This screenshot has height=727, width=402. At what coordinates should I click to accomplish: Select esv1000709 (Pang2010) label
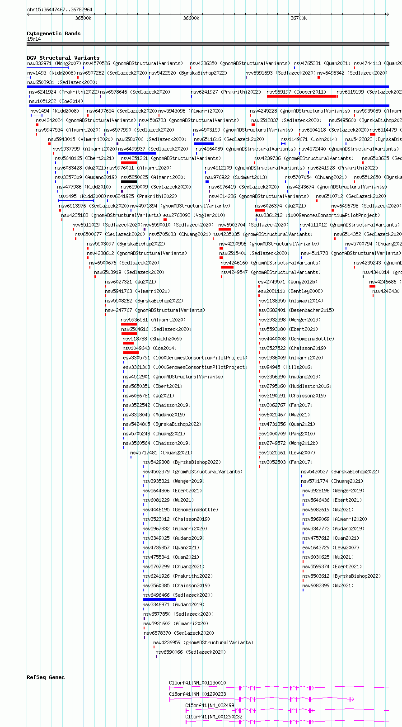[287, 434]
